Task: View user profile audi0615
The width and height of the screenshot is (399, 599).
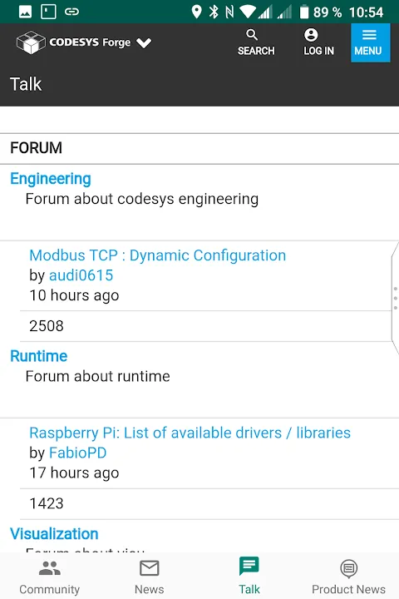Action: point(81,275)
